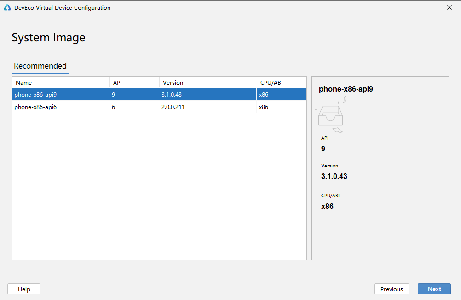Click the empty-box image icon in details panel

click(331, 115)
